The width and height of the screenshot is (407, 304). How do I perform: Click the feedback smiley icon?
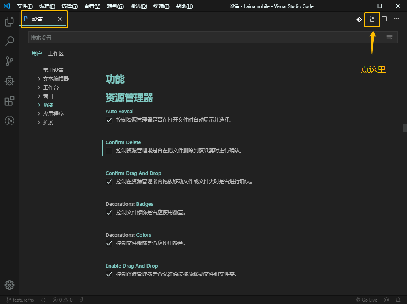(386, 300)
